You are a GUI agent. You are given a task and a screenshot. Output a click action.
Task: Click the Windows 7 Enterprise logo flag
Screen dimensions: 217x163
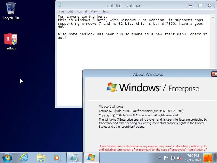(111, 87)
